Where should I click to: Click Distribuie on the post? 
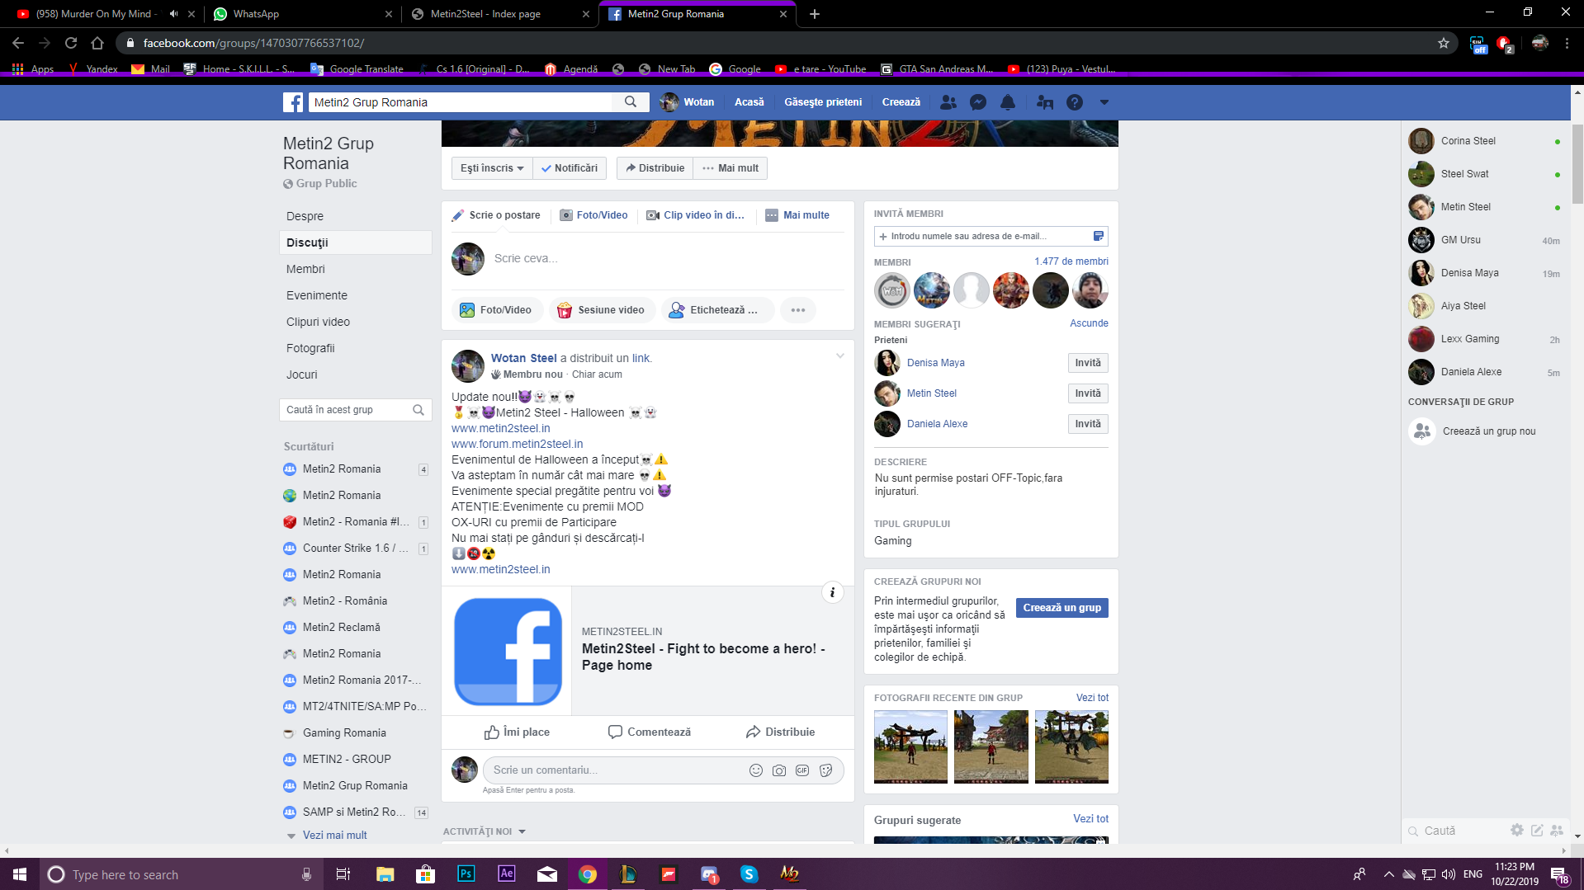point(780,732)
